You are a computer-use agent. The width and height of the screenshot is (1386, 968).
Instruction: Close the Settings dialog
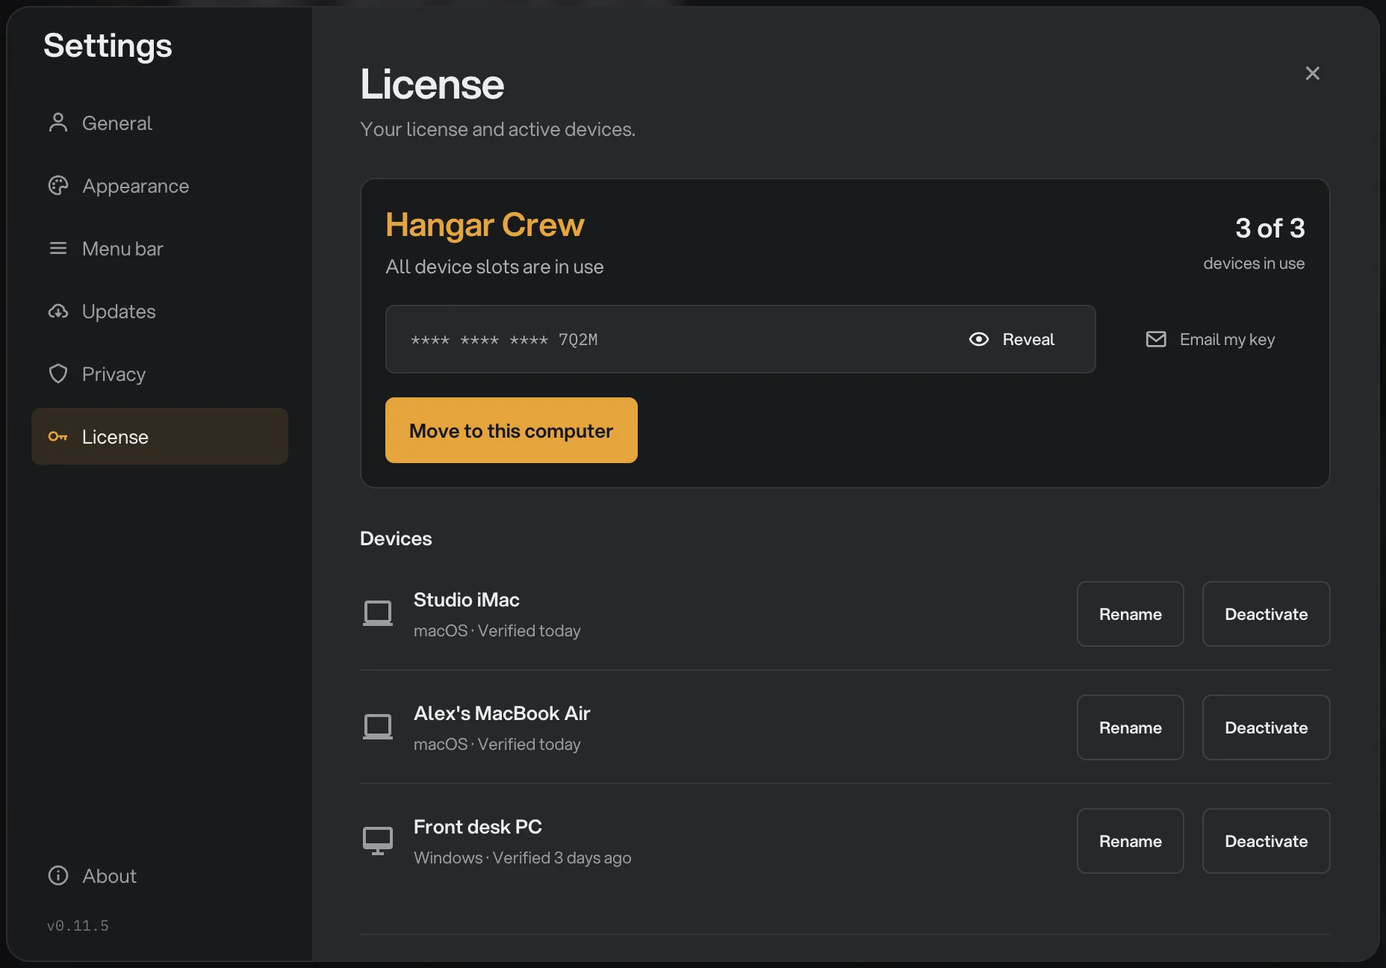tap(1313, 73)
